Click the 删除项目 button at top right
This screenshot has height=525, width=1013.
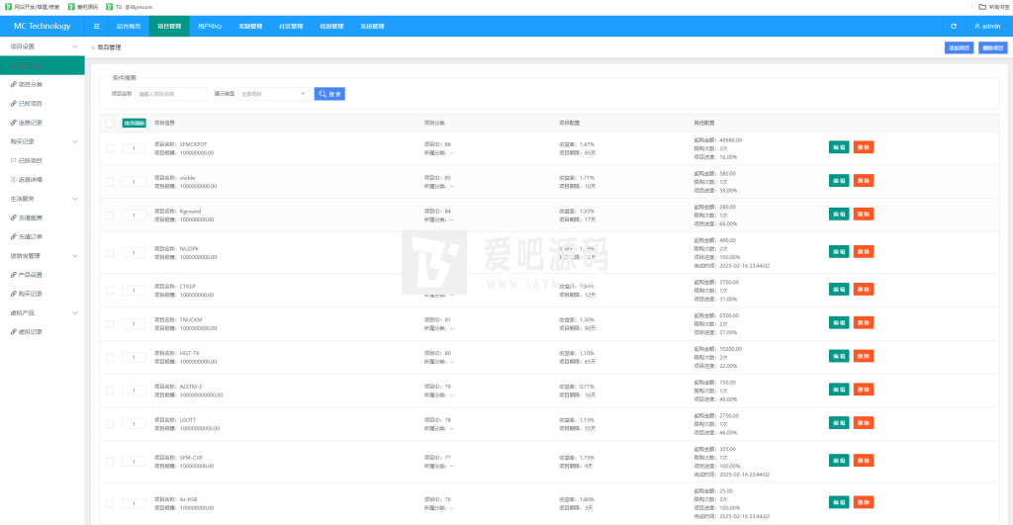pos(993,47)
